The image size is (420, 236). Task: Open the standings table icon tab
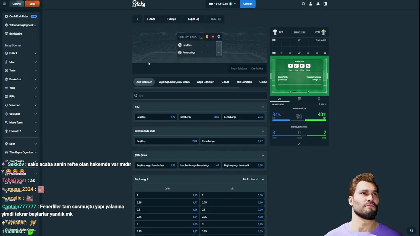299,99
